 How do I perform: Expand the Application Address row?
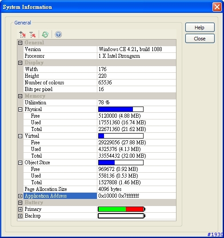click(x=20, y=196)
